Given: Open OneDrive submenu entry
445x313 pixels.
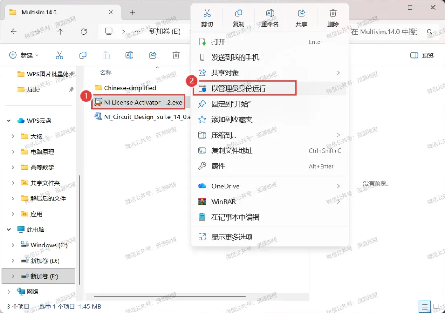Looking at the screenshot, I should point(269,186).
